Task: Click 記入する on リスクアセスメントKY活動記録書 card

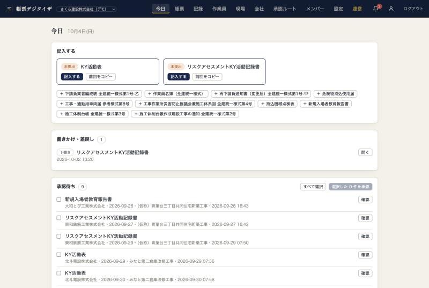Action: (179, 77)
